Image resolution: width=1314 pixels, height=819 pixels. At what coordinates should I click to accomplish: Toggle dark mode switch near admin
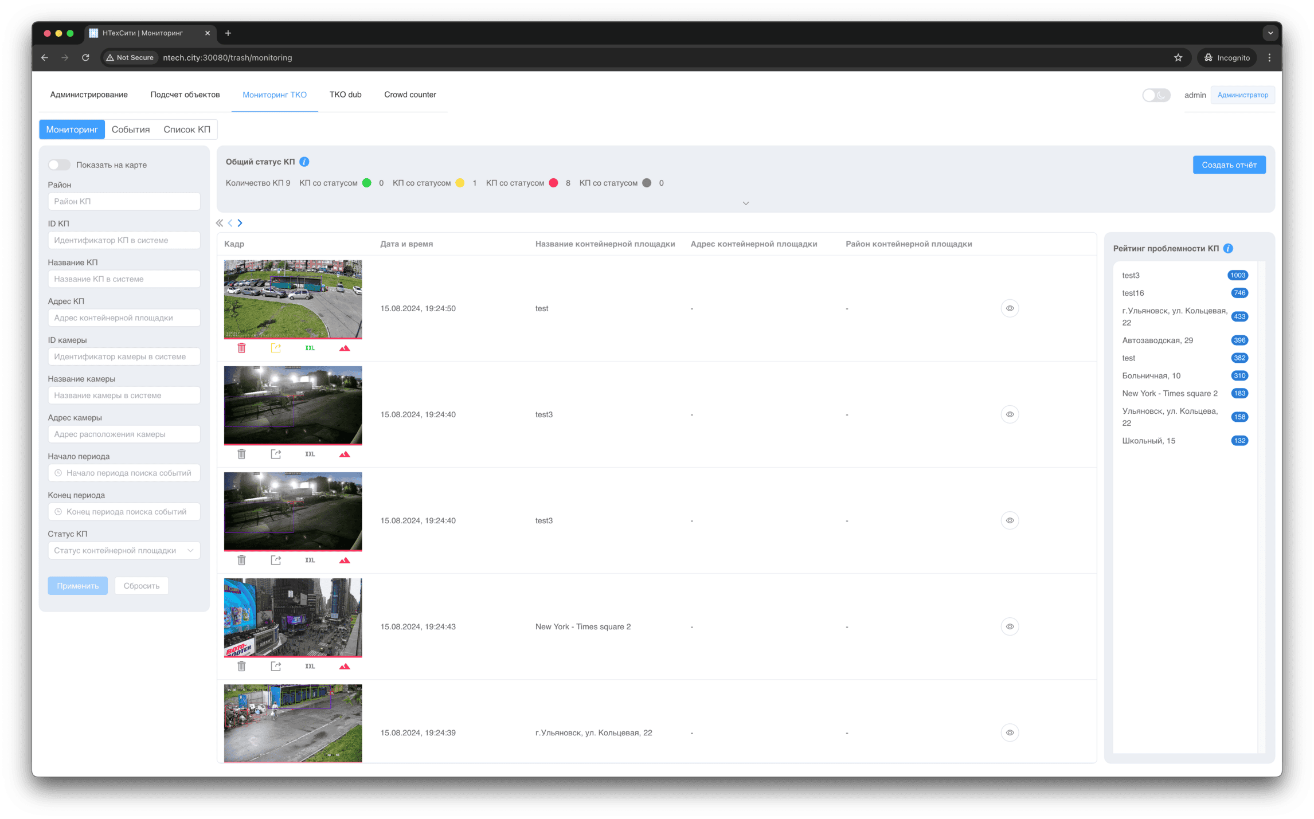pos(1156,95)
